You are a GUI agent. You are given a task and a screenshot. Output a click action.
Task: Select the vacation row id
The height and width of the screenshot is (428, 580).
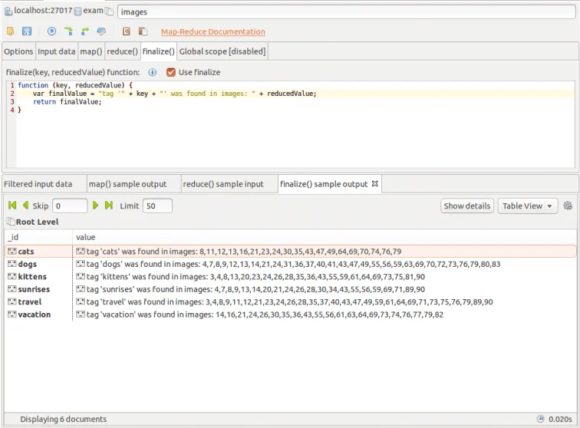click(x=34, y=314)
